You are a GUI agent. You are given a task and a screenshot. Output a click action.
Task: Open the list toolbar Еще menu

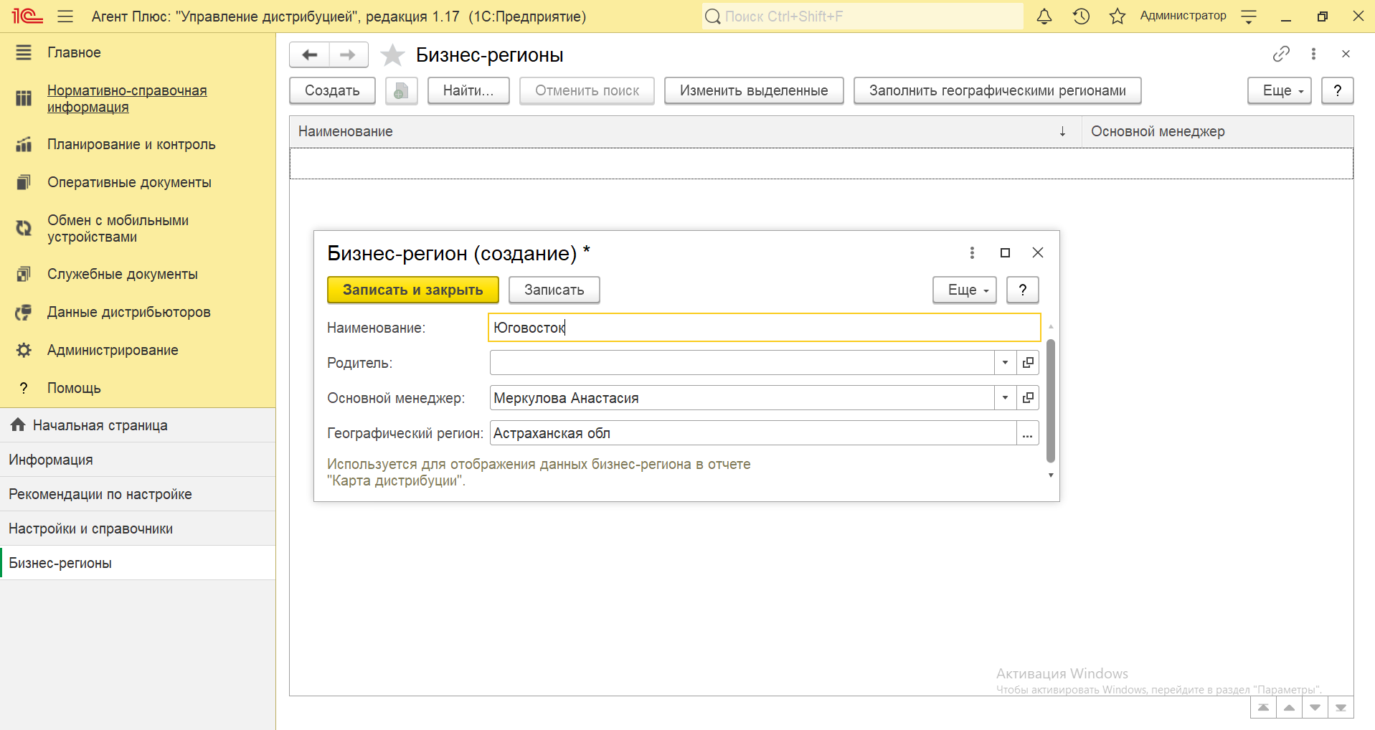click(x=1279, y=91)
